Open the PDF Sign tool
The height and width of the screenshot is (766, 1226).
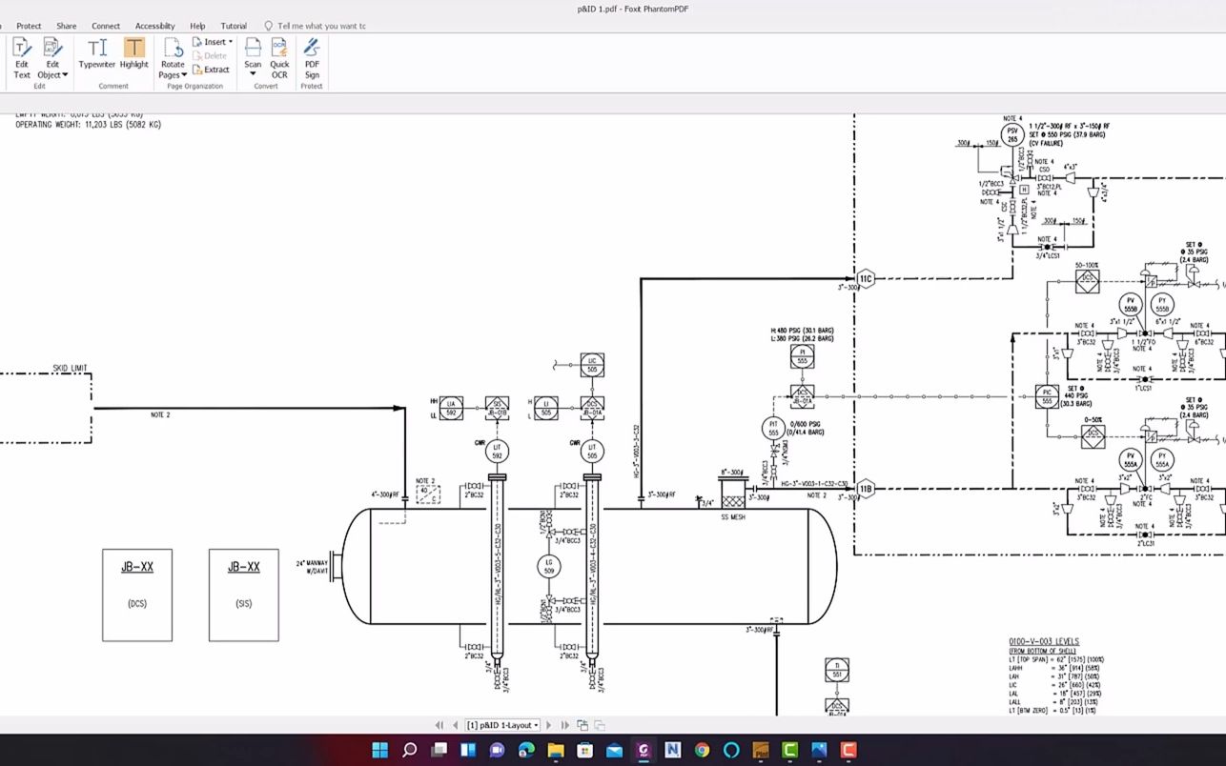tap(312, 58)
